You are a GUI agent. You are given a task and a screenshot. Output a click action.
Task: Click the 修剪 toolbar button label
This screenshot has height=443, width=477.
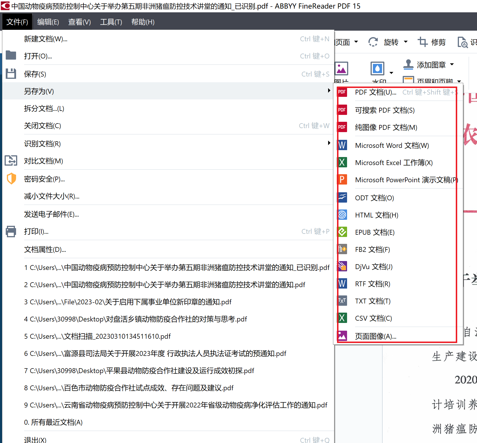click(x=438, y=42)
